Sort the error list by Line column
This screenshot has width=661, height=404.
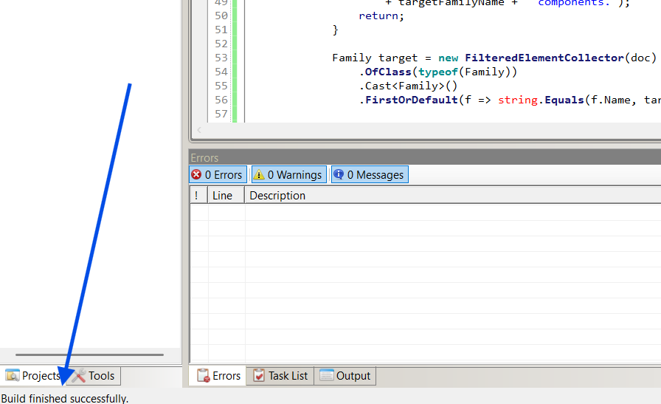click(226, 196)
